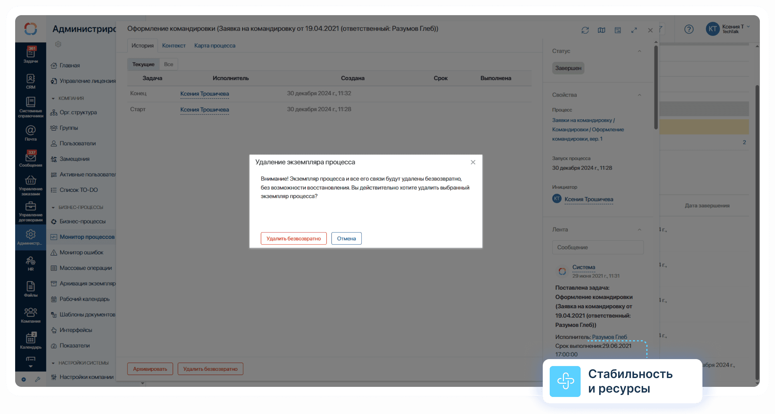The width and height of the screenshot is (775, 414).
Task: Expand more sidebar sections arrow
Action: coord(31,366)
